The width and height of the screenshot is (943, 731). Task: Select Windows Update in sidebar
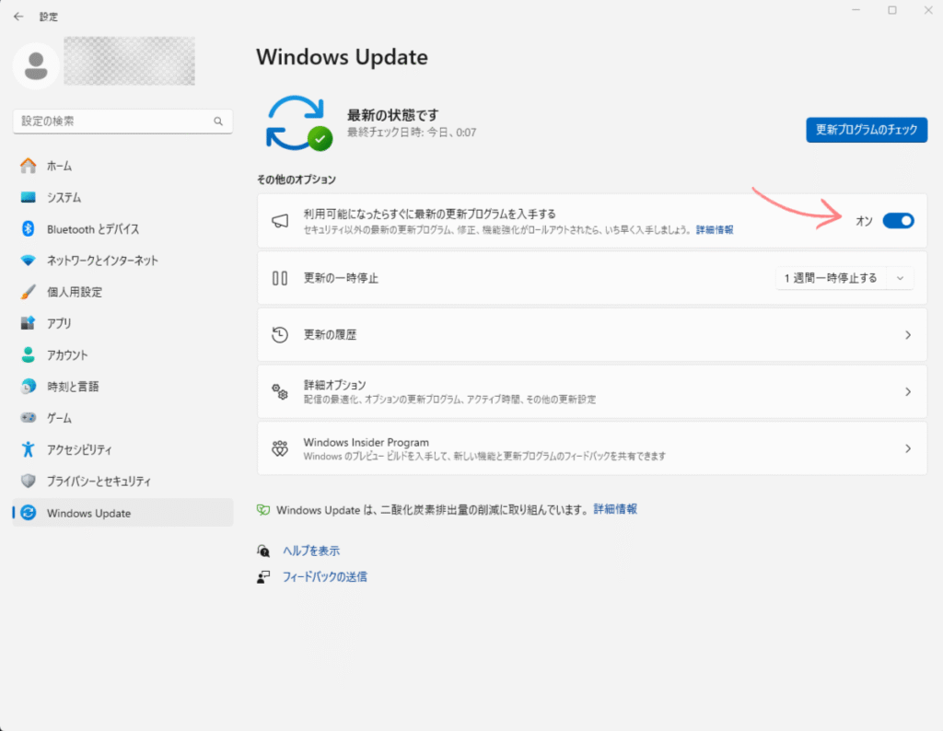[122, 513]
